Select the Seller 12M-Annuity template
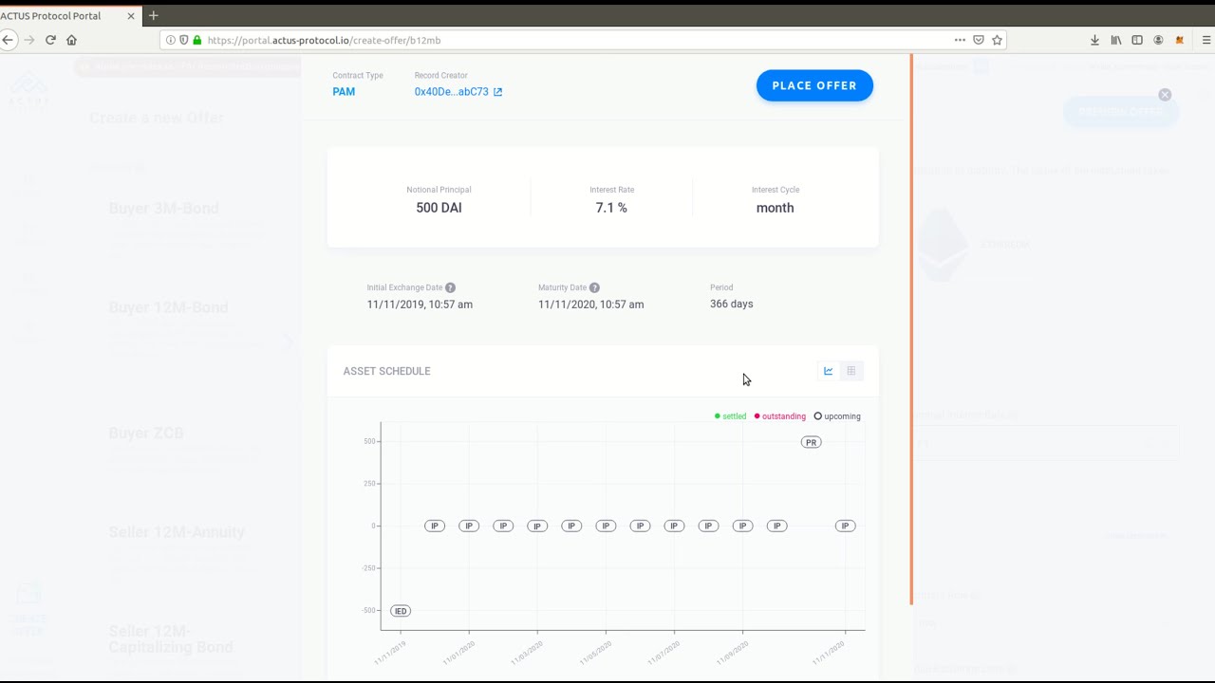 177,532
